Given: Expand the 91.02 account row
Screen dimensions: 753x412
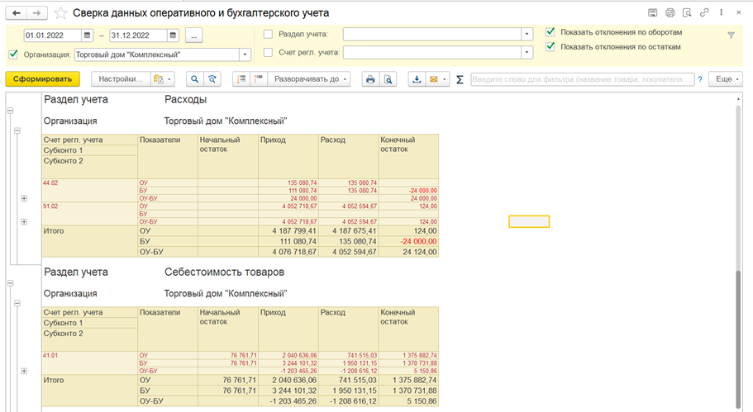Looking at the screenshot, I should [x=24, y=221].
